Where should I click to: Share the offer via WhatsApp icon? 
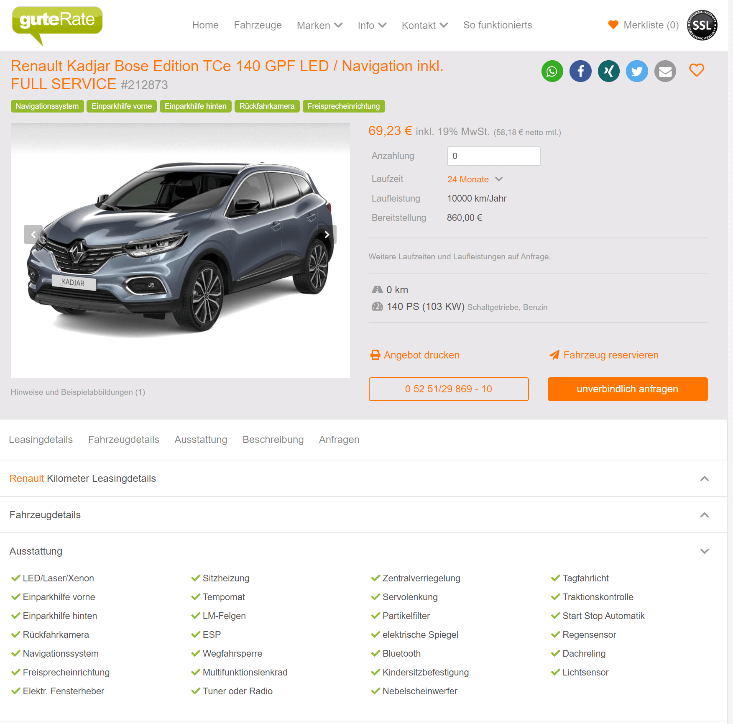pyautogui.click(x=552, y=71)
